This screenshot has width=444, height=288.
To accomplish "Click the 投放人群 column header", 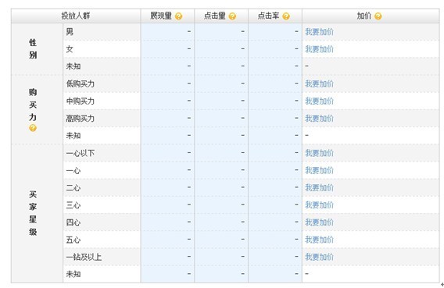I will [76, 16].
